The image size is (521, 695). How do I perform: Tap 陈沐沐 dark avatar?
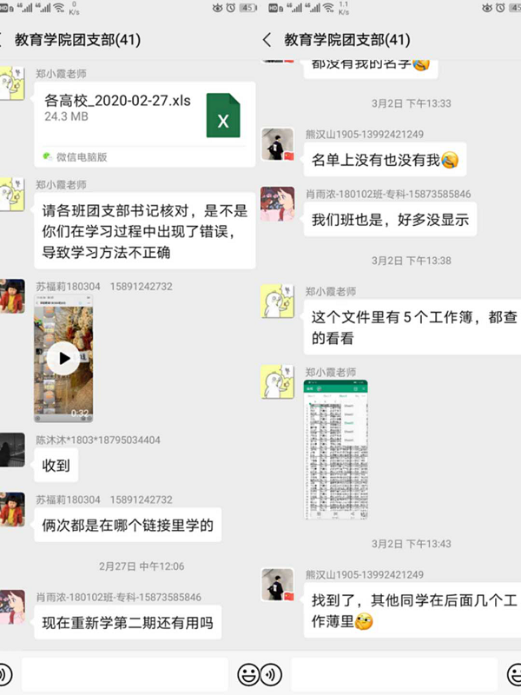12,449
